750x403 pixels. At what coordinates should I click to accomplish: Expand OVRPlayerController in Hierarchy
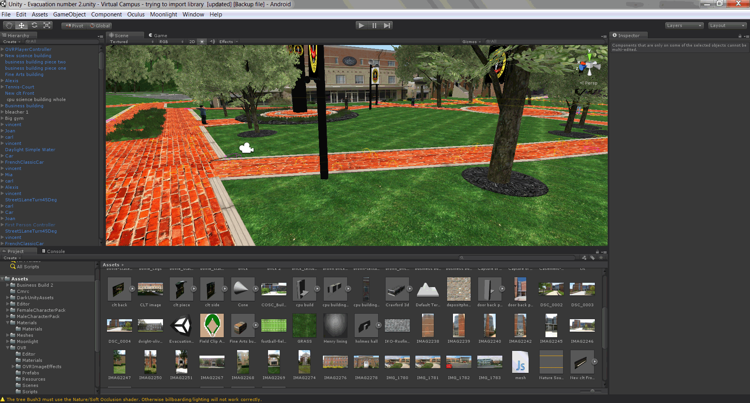(2, 49)
